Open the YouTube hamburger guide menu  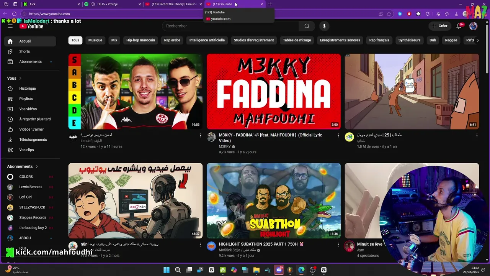10,26
